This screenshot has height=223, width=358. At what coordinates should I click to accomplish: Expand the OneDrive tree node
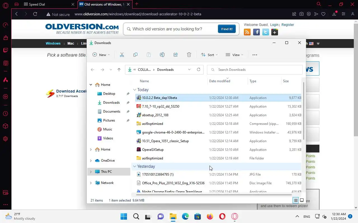(x=91, y=161)
